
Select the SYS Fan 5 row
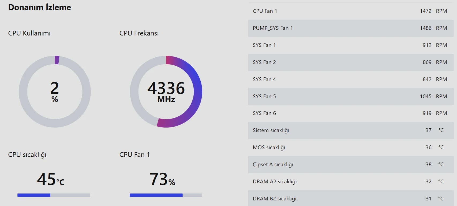tap(351, 96)
